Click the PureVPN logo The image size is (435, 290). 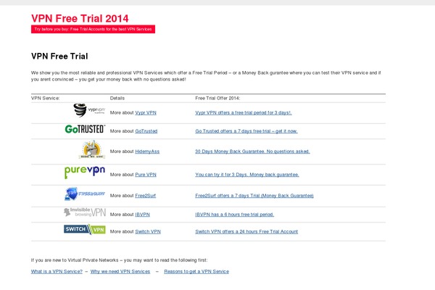click(85, 172)
